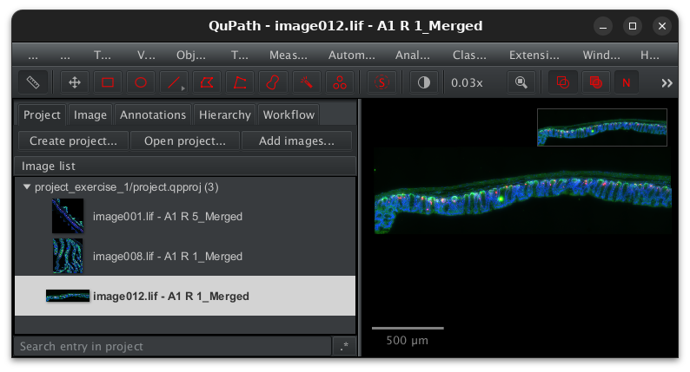Collapse the project_exercise_1 tree node
Image resolution: width=690 pixels, height=372 pixels.
click(27, 186)
